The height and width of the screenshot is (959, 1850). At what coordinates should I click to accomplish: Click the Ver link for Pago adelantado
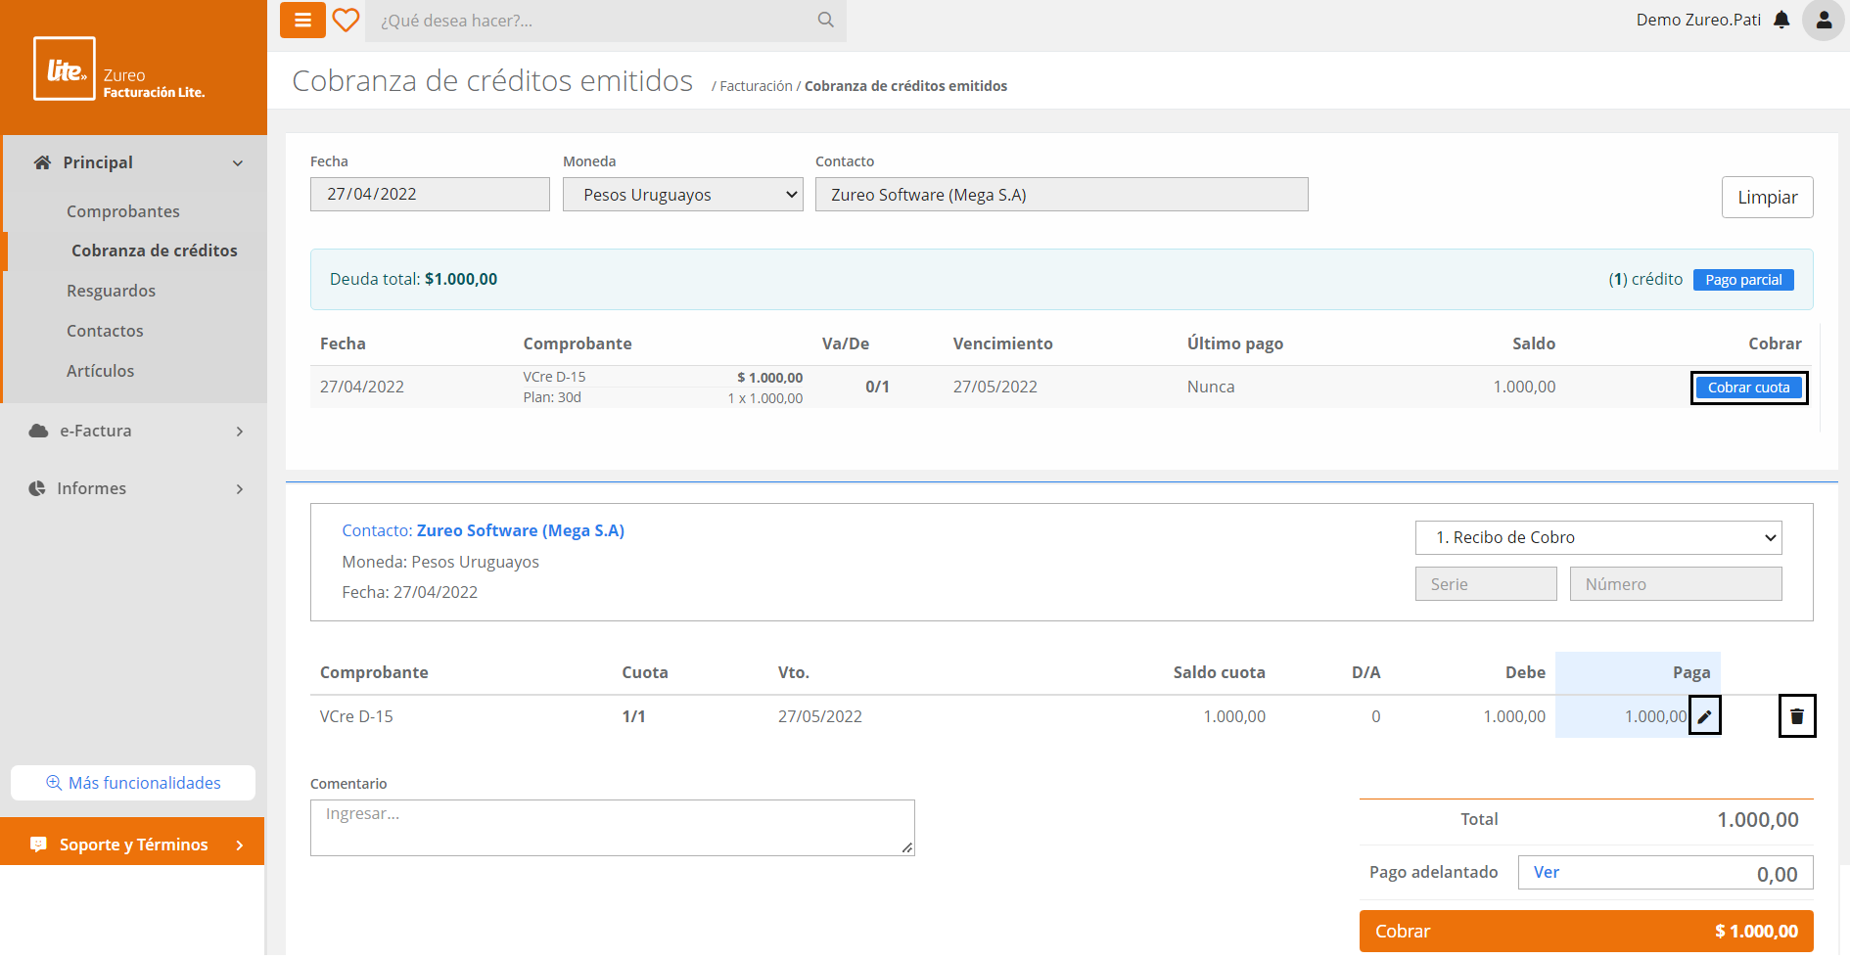click(x=1546, y=872)
